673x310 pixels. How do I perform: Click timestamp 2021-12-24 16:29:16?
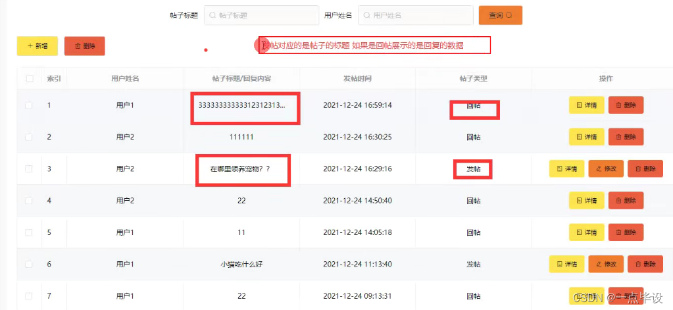tap(357, 168)
